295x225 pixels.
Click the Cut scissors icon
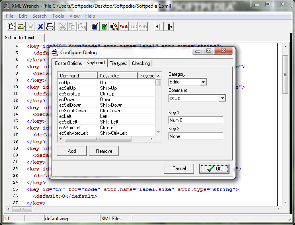(62, 26)
